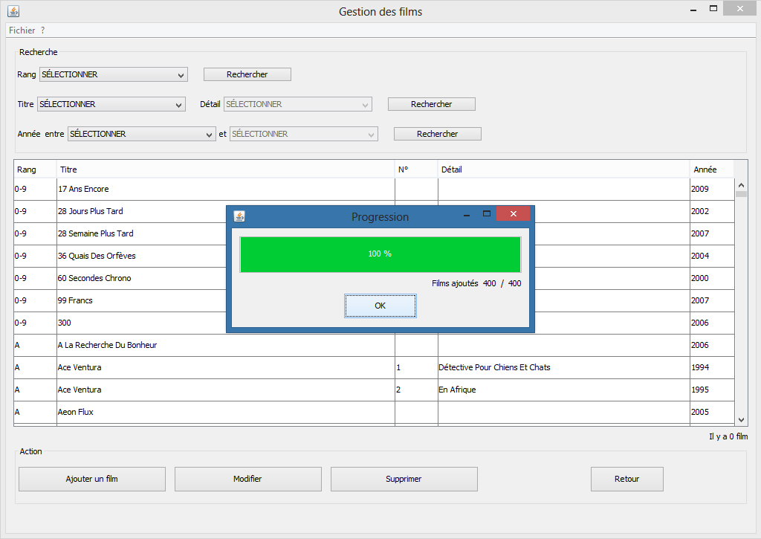Screen dimensions: 761x539
Task: Open the Année end-year dropdown after 'et'
Action: 304,134
